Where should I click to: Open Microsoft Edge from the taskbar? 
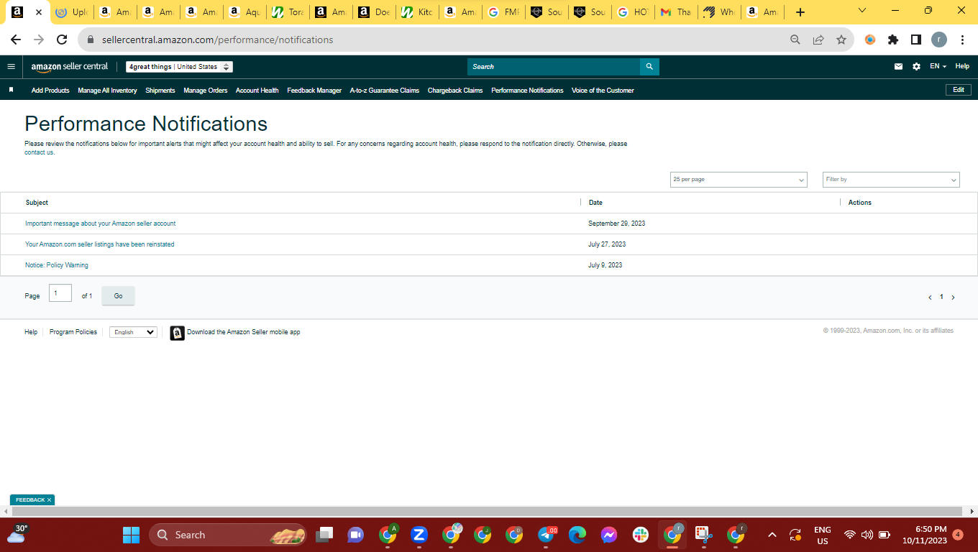tap(577, 535)
